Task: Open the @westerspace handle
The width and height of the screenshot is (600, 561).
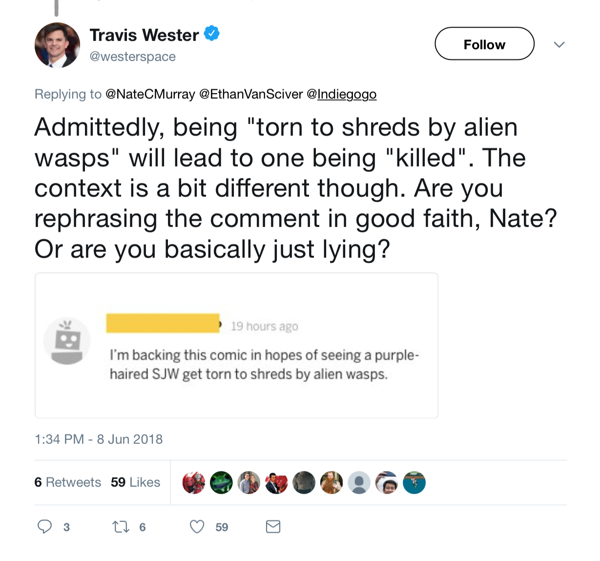Action: [x=133, y=57]
